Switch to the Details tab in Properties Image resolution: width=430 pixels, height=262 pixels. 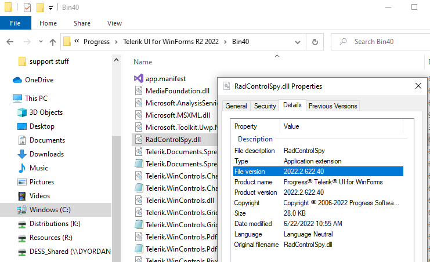(x=292, y=105)
